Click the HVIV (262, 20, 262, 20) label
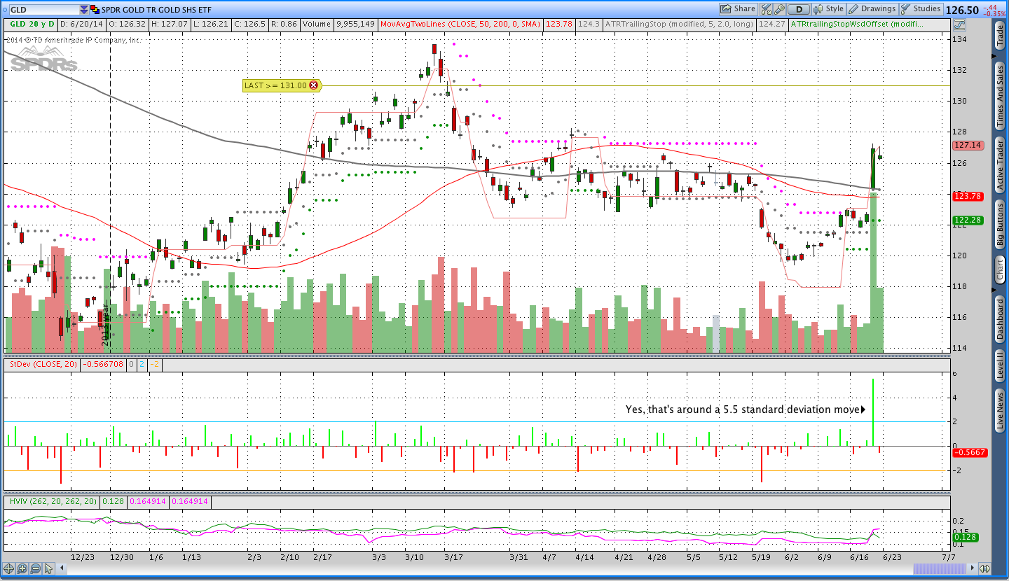Viewport: 1009px width, 581px height. pos(53,501)
